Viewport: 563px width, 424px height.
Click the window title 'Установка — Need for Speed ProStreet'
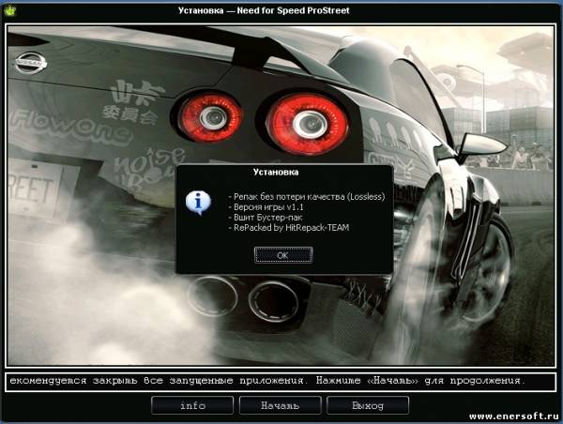coord(264,10)
